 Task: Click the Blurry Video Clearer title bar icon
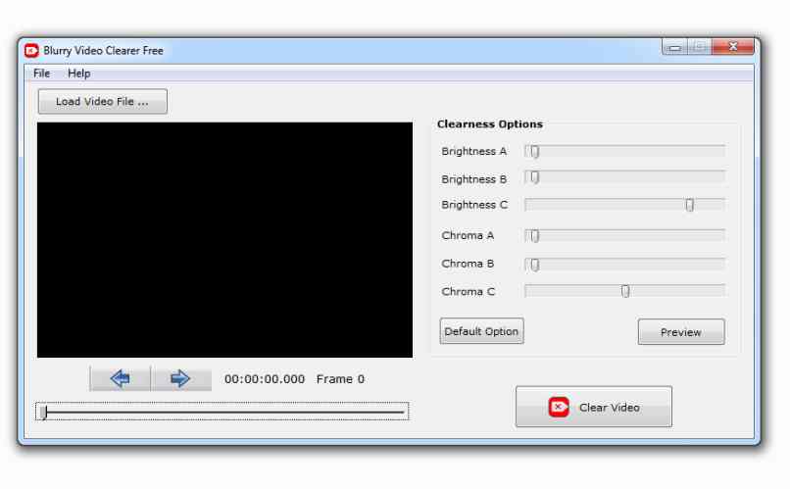click(x=31, y=50)
